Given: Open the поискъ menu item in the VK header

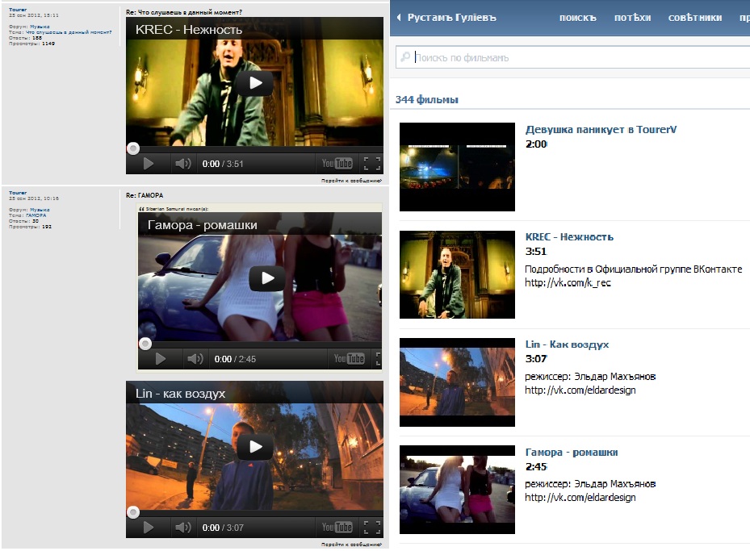Looking at the screenshot, I should coord(578,18).
